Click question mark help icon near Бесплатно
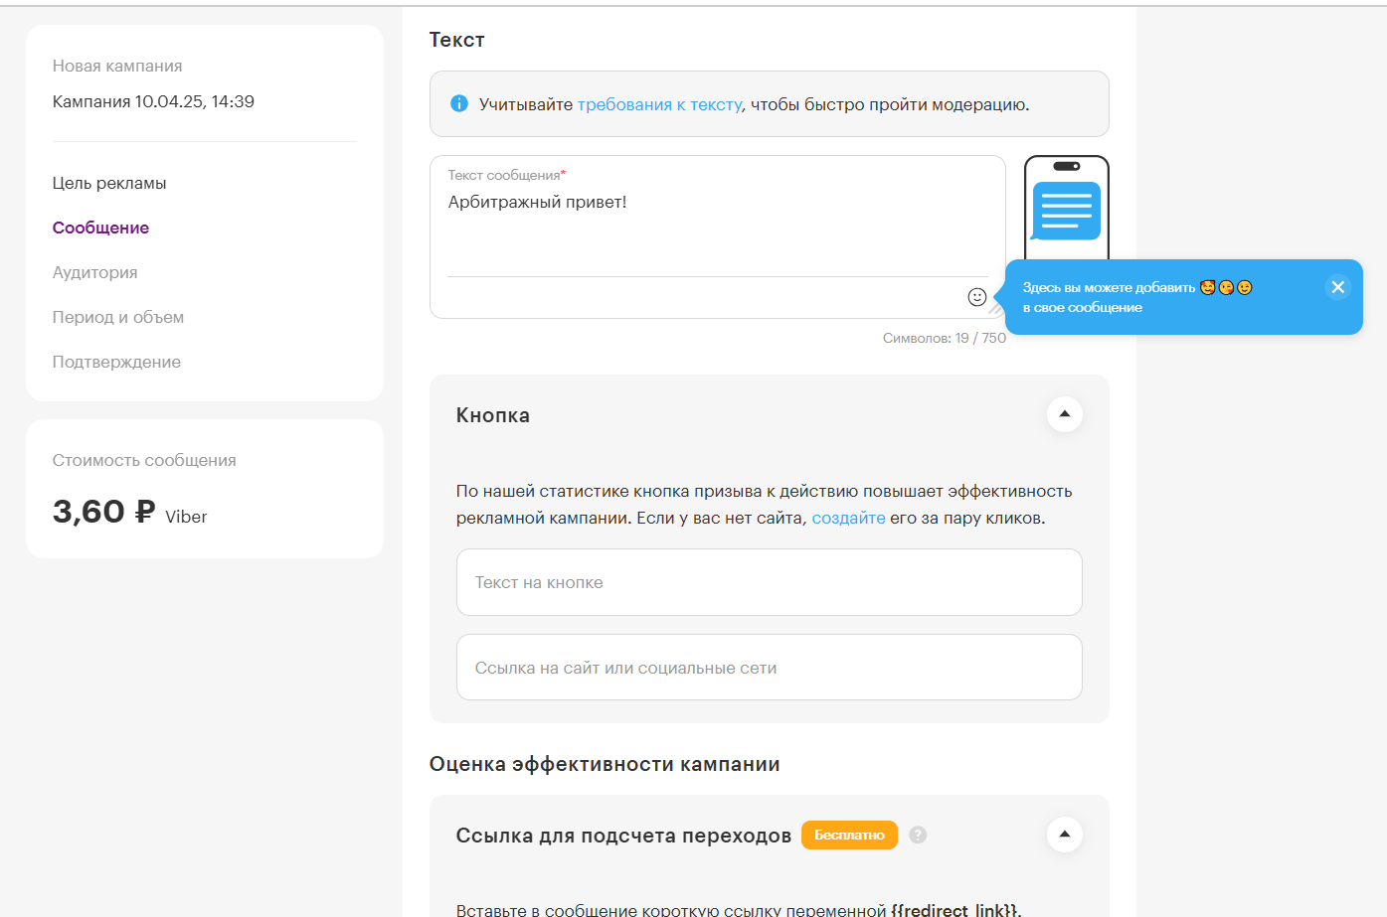The height and width of the screenshot is (917, 1387). coord(918,835)
